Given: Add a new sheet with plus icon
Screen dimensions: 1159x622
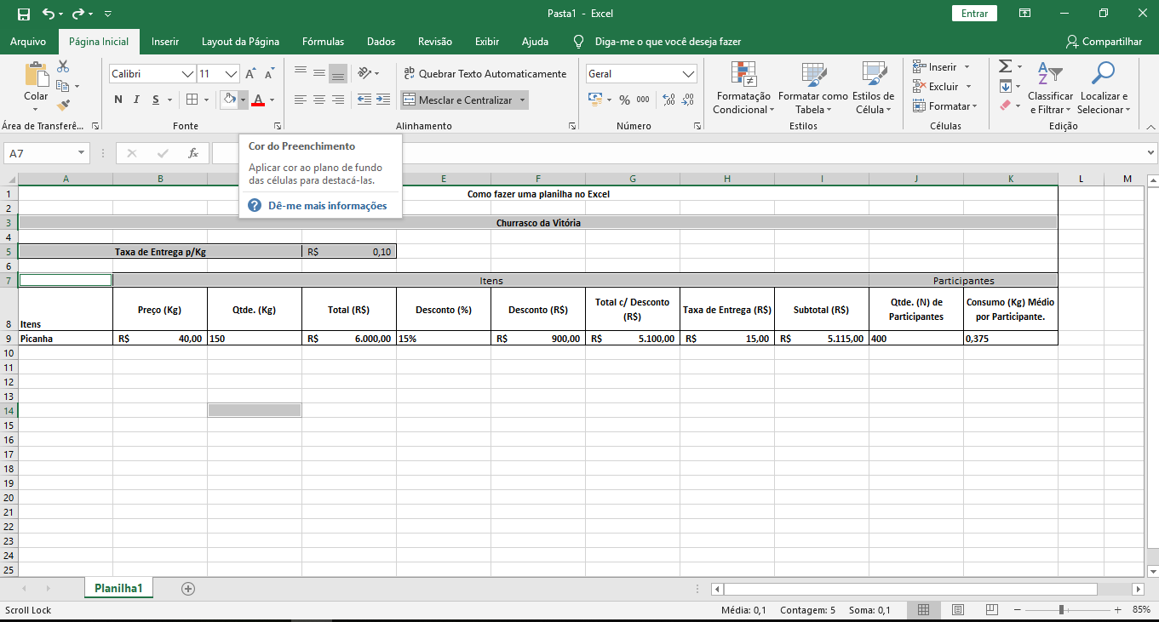Looking at the screenshot, I should pyautogui.click(x=188, y=589).
